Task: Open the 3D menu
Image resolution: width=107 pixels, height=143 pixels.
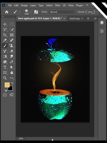Action: pyautogui.click(x=64, y=5)
